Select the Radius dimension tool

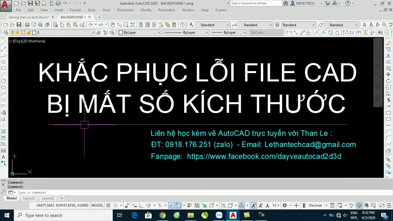[x=317, y=33]
